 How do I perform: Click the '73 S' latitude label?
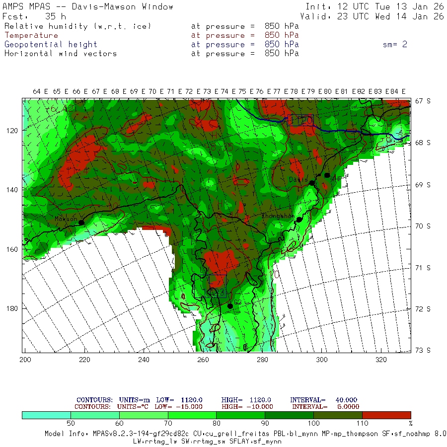click(x=423, y=350)
